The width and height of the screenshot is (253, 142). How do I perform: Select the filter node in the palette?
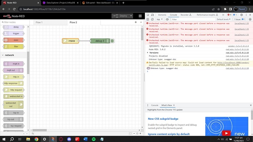[14, 47]
